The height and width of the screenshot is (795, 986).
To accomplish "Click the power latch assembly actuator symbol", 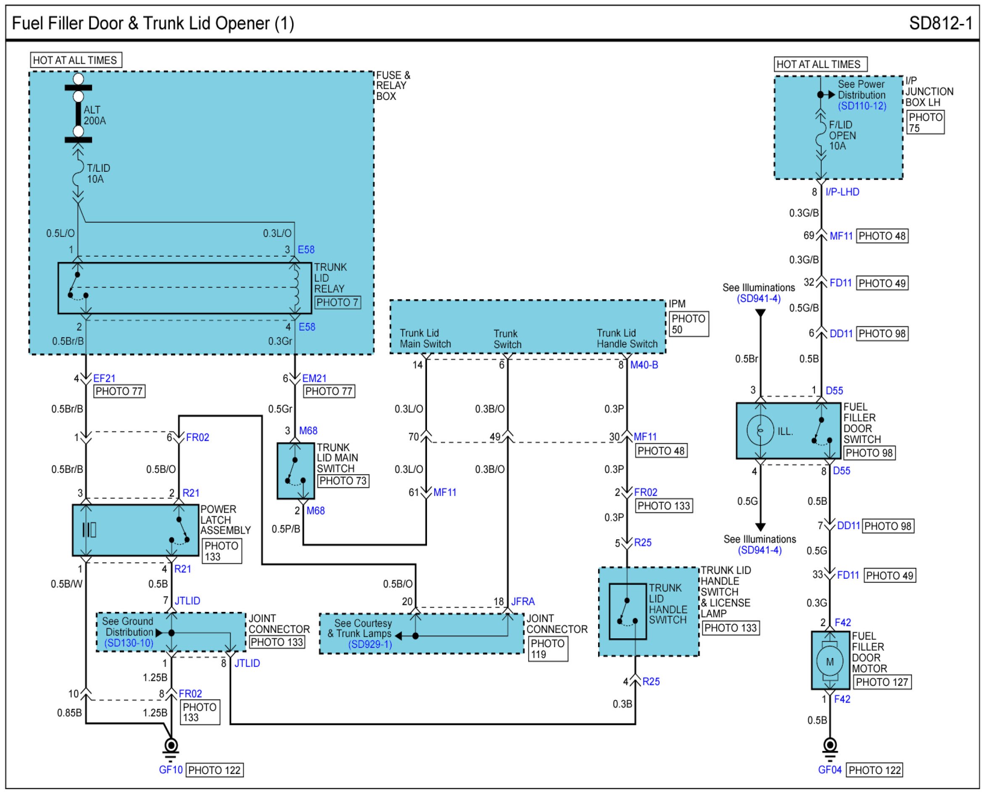I will tap(90, 530).
